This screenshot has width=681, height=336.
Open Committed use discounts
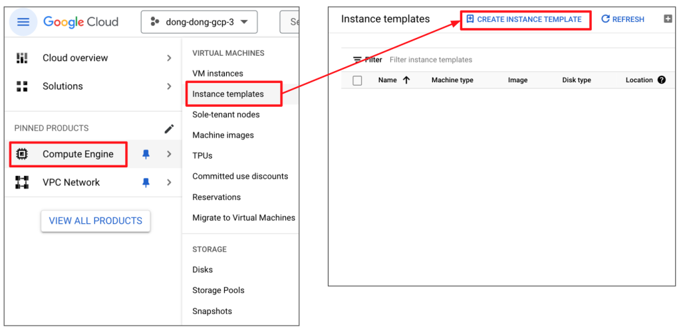(240, 177)
